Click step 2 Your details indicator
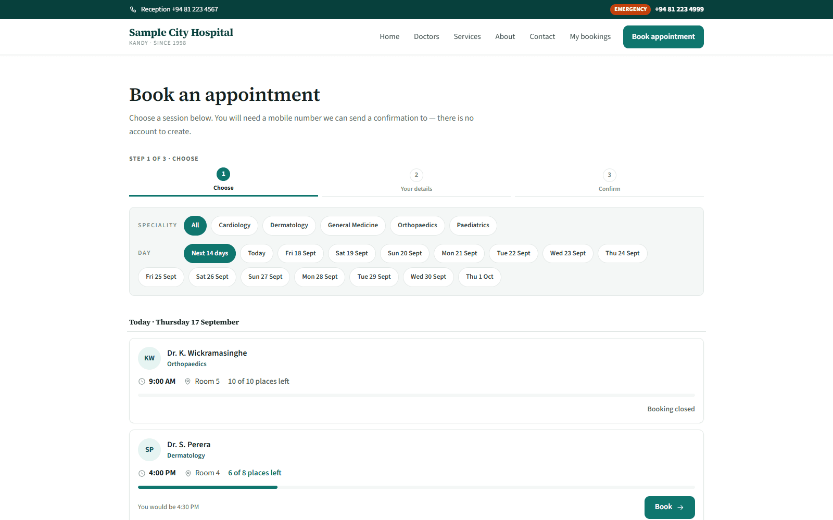 click(x=416, y=181)
